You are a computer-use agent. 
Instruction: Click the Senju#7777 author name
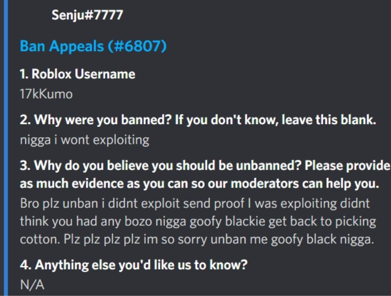pyautogui.click(x=88, y=15)
